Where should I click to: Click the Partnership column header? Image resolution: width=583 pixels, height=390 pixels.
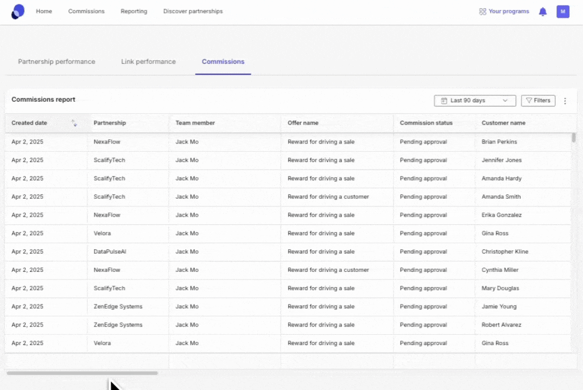point(110,123)
